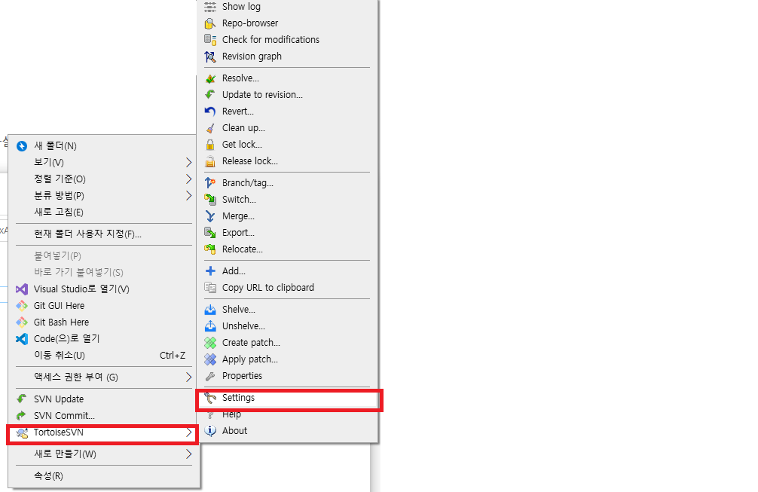Click the Revert arrow icon
The image size is (758, 492).
tap(209, 112)
